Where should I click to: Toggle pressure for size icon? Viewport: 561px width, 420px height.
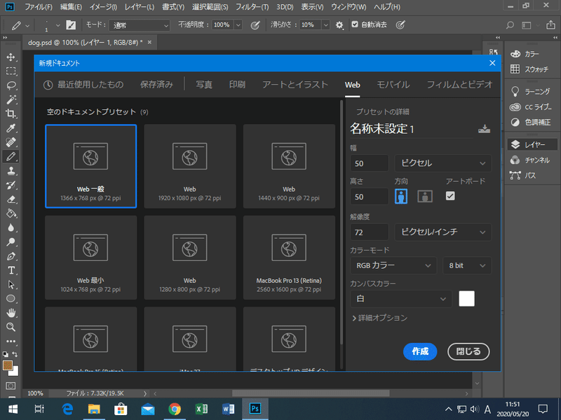tap(400, 24)
